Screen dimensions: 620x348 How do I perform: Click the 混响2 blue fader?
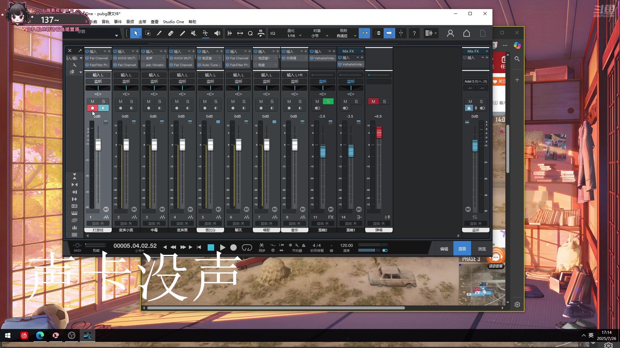coord(323,151)
